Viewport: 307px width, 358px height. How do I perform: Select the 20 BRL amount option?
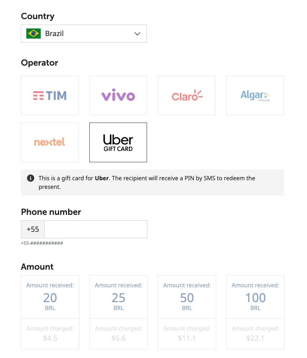(50, 297)
